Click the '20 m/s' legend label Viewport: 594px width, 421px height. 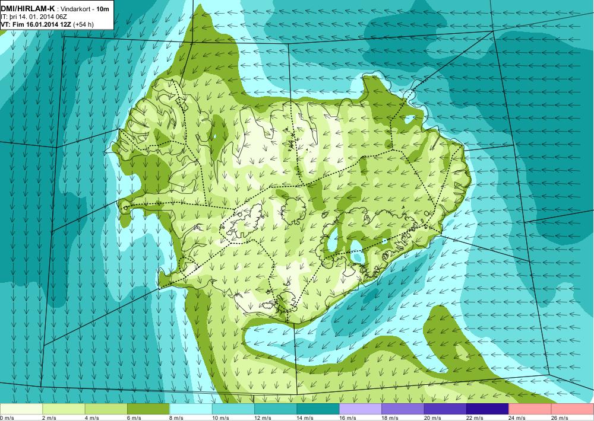pos(432,417)
